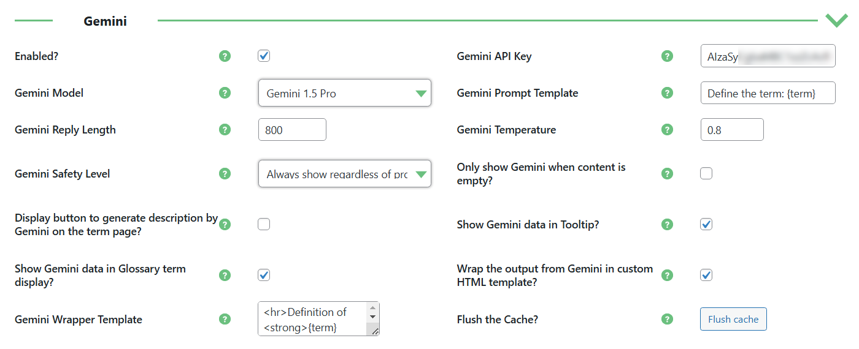The height and width of the screenshot is (349, 859).
Task: Click help icon for Gemini API Key
Action: coord(668,56)
